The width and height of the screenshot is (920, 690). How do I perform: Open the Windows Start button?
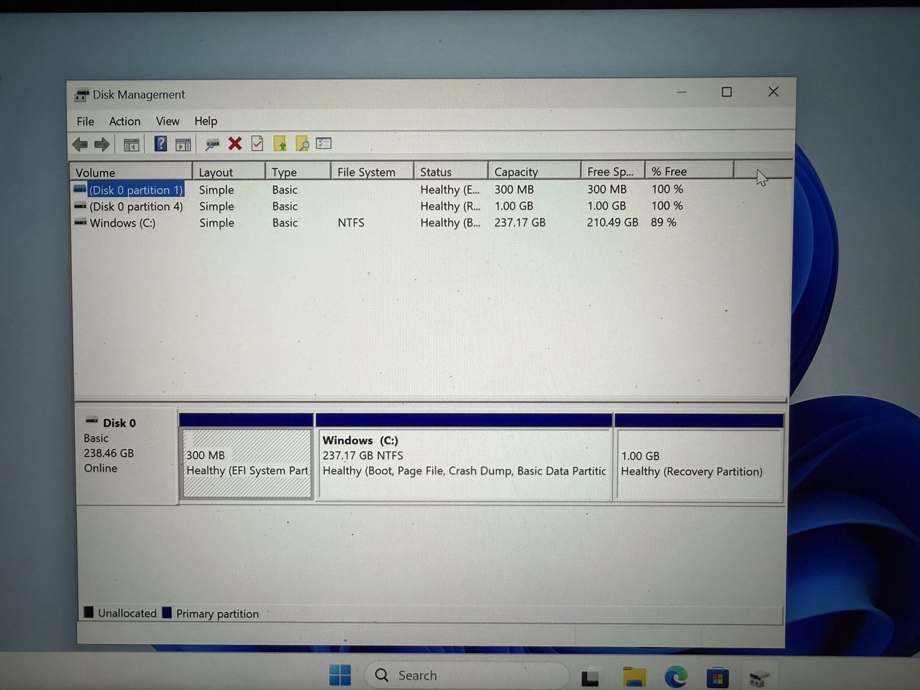pyautogui.click(x=340, y=675)
